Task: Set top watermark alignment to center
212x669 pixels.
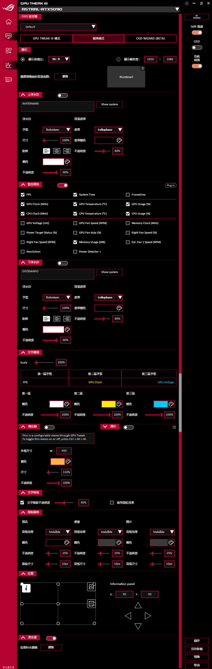Action: (x=57, y=151)
